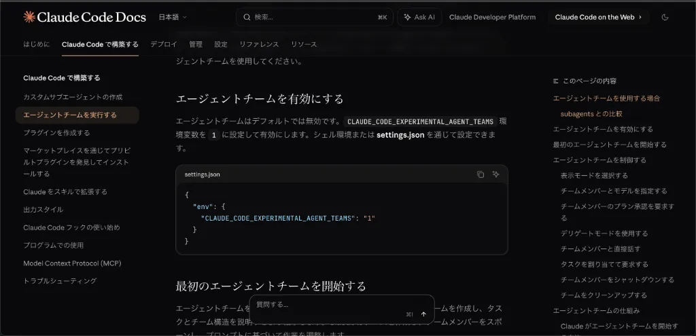Jump to チームメンバーと直接話す section
This screenshot has width=696, height=336.
click(x=601, y=248)
